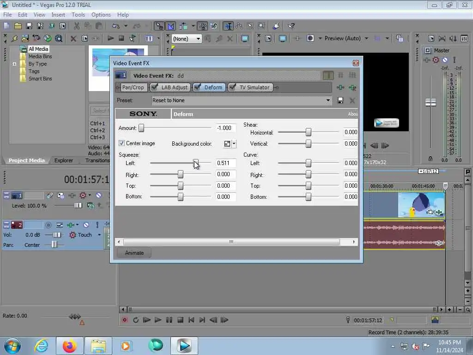Click the Media search magnifier icon
This screenshot has width=473, height=355.
coord(59,38)
